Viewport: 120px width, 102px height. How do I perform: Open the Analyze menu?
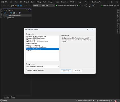click(x=51, y=2)
